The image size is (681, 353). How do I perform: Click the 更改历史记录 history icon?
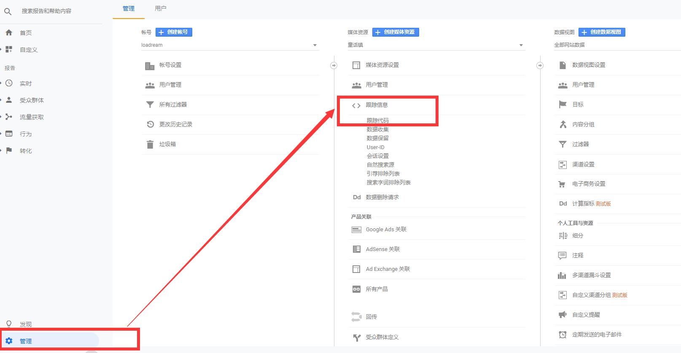pos(150,124)
